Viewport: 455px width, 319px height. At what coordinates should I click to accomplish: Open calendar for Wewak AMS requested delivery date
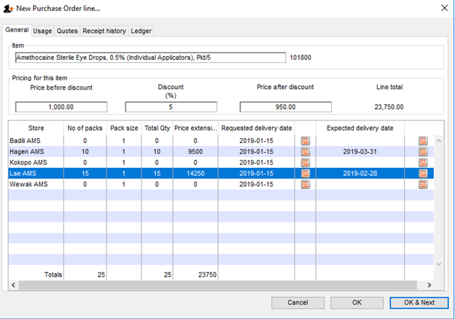306,185
